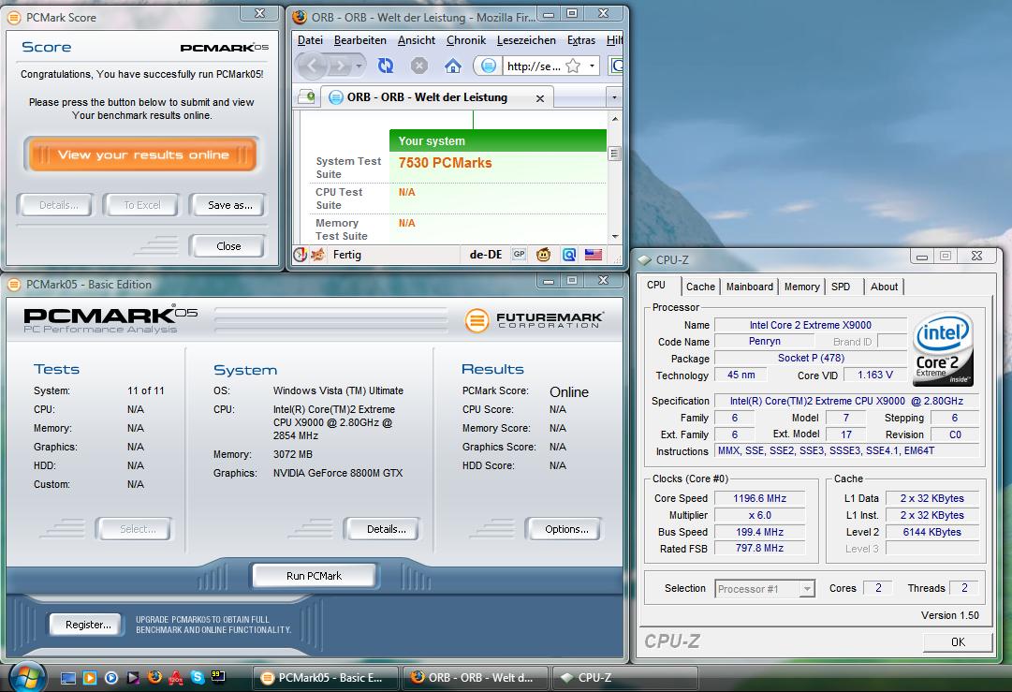The image size is (1012, 692).
Task: Click the US flag icon in status bar
Action: pyautogui.click(x=594, y=255)
